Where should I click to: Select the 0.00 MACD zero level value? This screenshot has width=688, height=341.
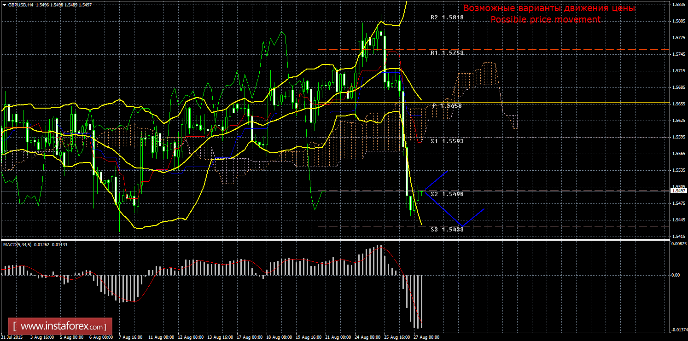click(676, 275)
